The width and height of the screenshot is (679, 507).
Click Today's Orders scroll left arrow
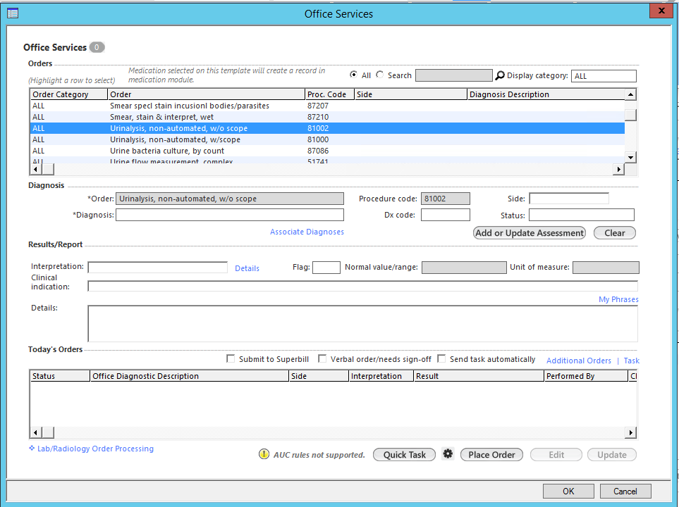[x=35, y=432]
